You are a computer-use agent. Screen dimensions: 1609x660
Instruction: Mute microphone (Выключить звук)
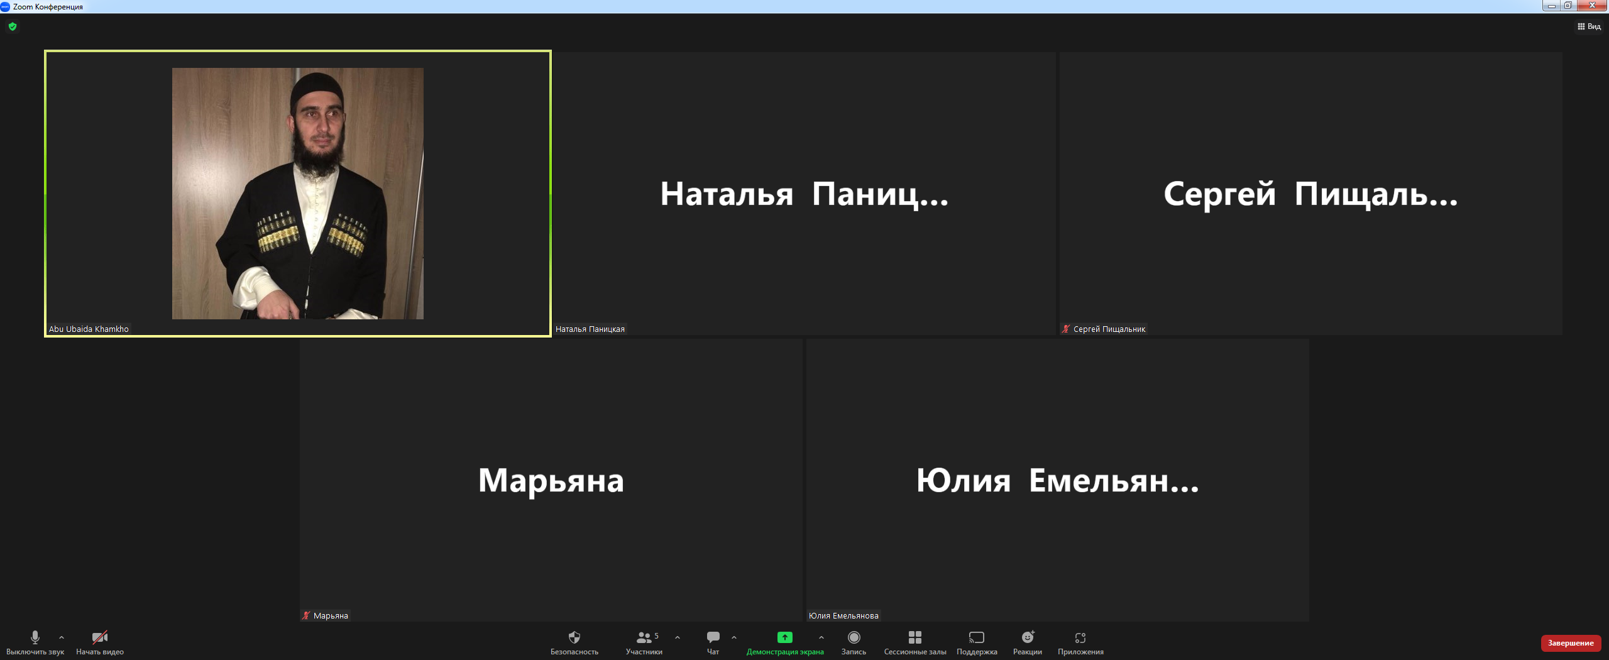(x=35, y=638)
